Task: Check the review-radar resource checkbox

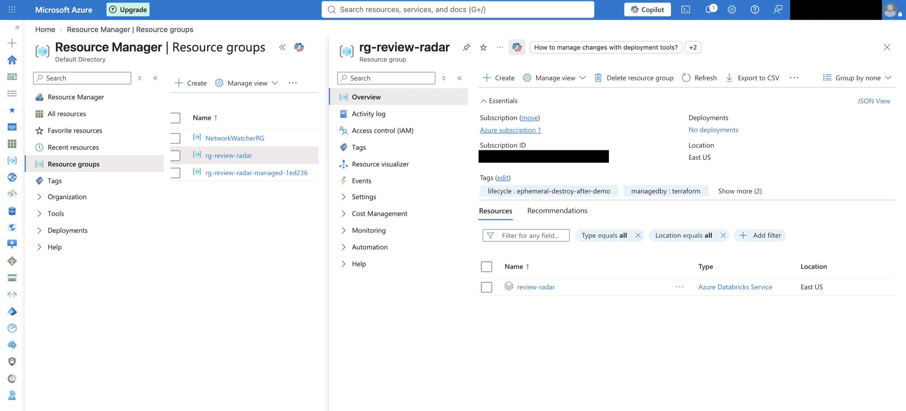Action: (x=487, y=287)
